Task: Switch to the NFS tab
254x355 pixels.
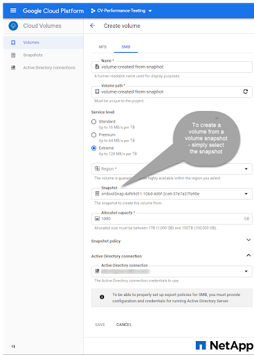Action: pos(102,46)
